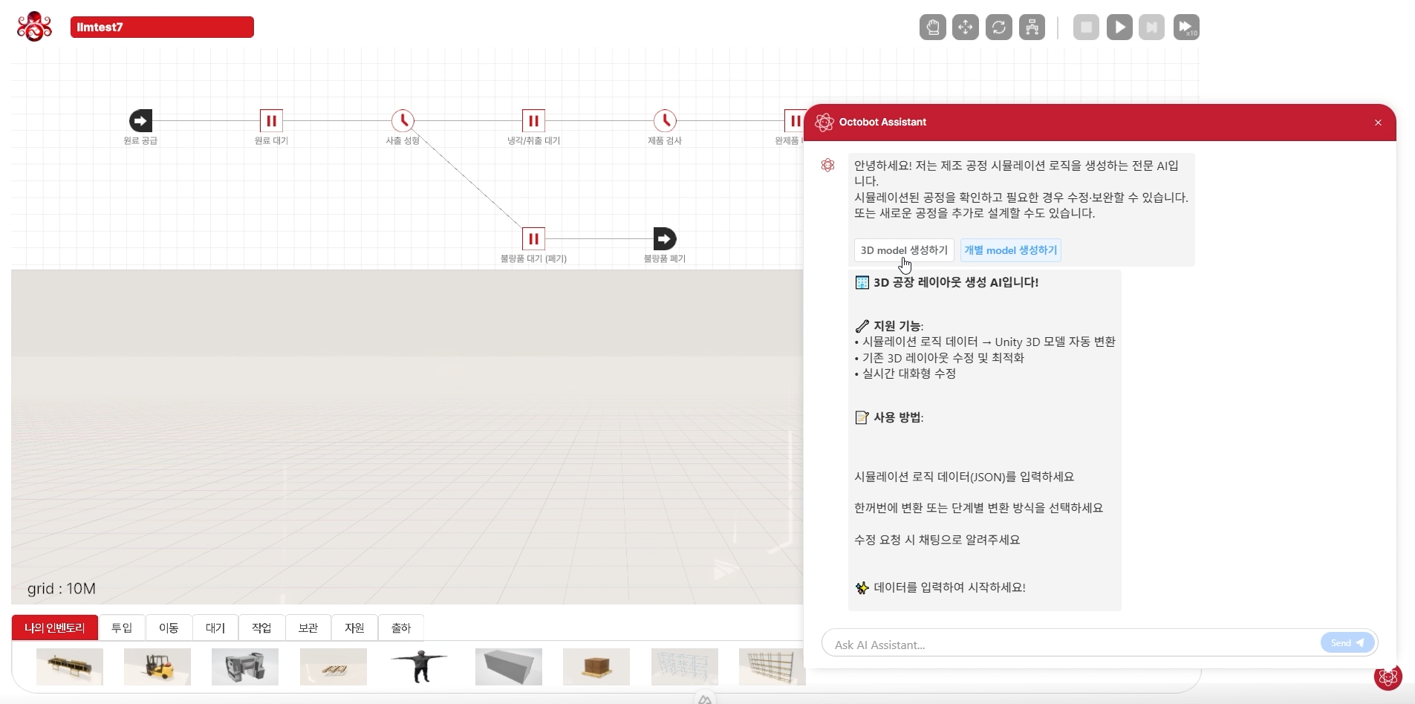Pick the wooden pallet model thumbnail
The image size is (1415, 704).
point(334,667)
